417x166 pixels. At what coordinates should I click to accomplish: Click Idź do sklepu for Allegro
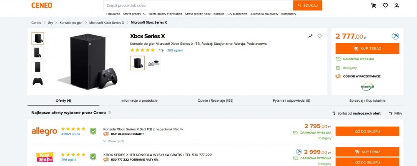(367, 132)
